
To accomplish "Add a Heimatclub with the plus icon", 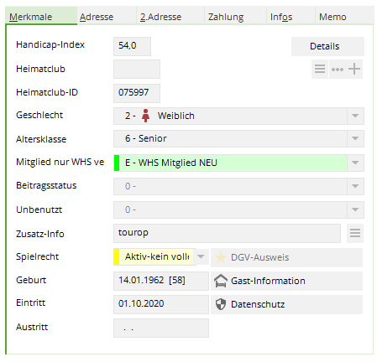I will click(354, 69).
